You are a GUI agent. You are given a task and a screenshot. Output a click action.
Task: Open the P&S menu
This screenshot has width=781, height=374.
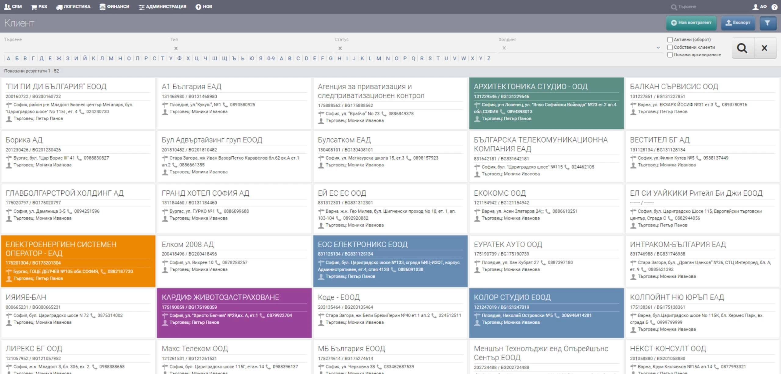click(39, 6)
